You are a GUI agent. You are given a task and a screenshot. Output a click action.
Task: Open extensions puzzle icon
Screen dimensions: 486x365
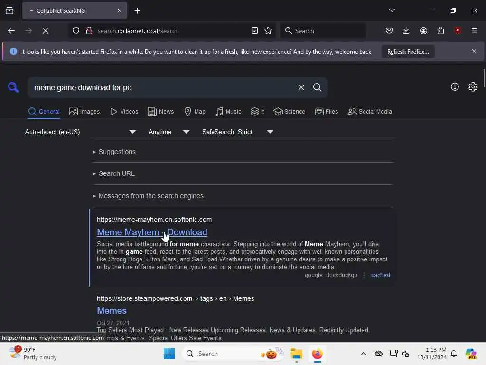tap(440, 30)
